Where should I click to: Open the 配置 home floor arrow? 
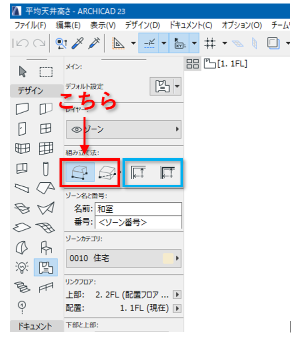tap(177, 308)
